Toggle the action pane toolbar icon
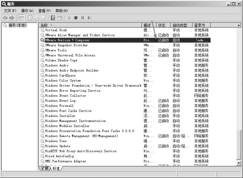243x178 pixels. 60,18
